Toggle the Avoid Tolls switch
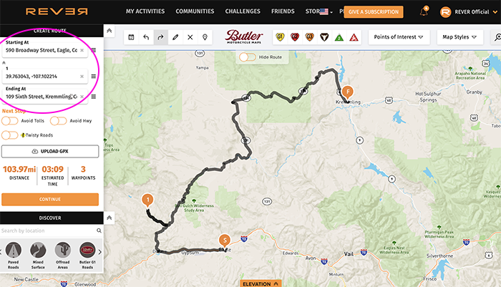 pyautogui.click(x=9, y=121)
